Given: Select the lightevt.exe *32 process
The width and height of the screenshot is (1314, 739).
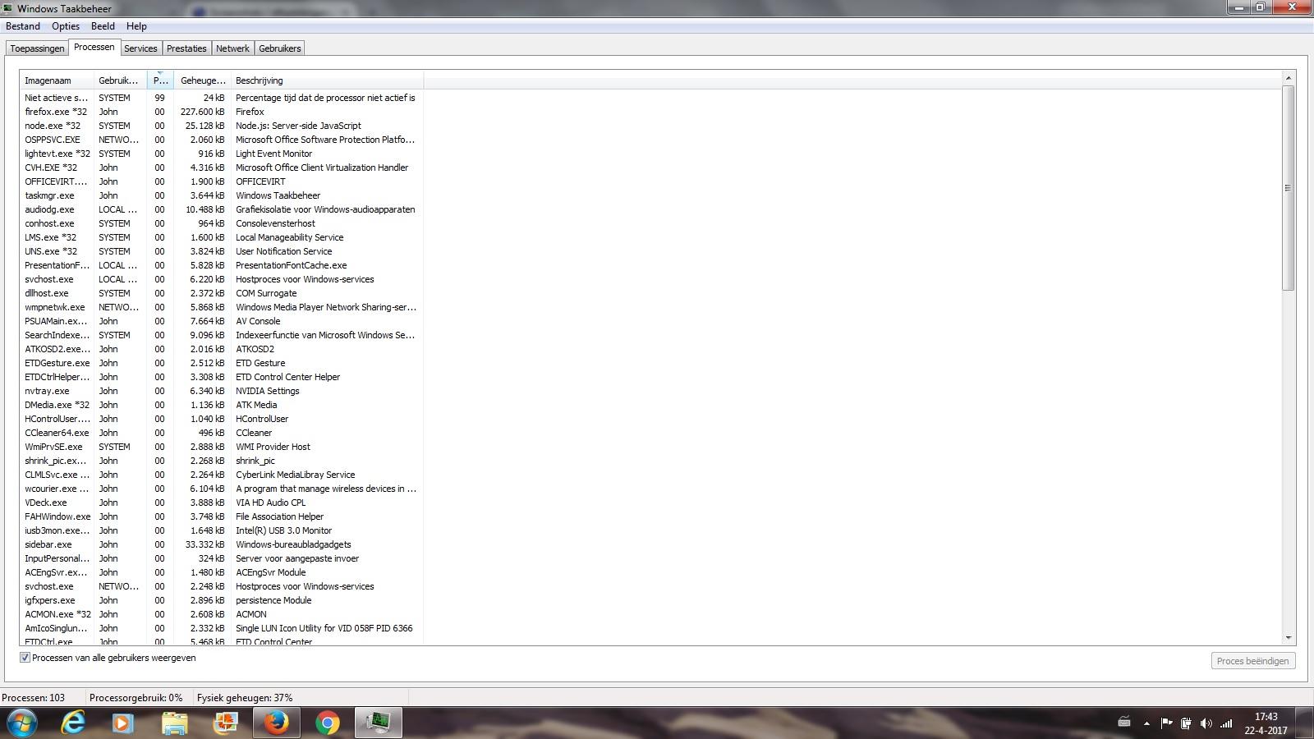Looking at the screenshot, I should coord(222,154).
